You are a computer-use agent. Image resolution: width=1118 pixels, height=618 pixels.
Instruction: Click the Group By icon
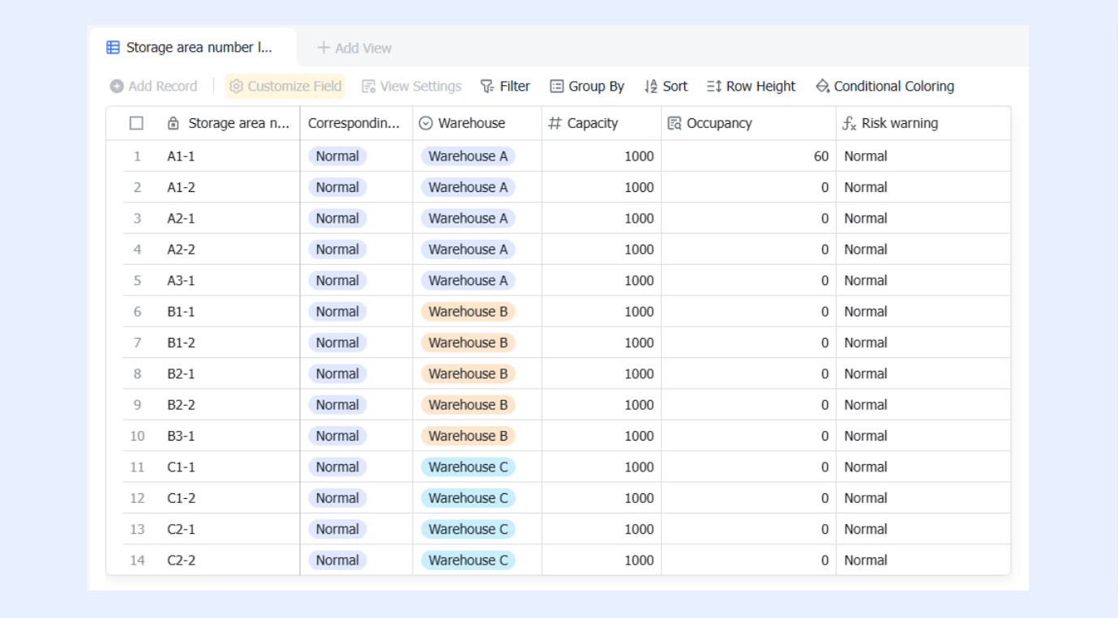point(556,86)
